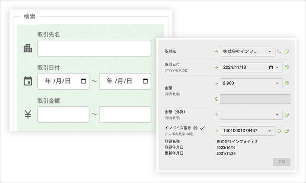Click green arrow in インボイス番号 row
The height and width of the screenshot is (183, 306).
point(216,131)
